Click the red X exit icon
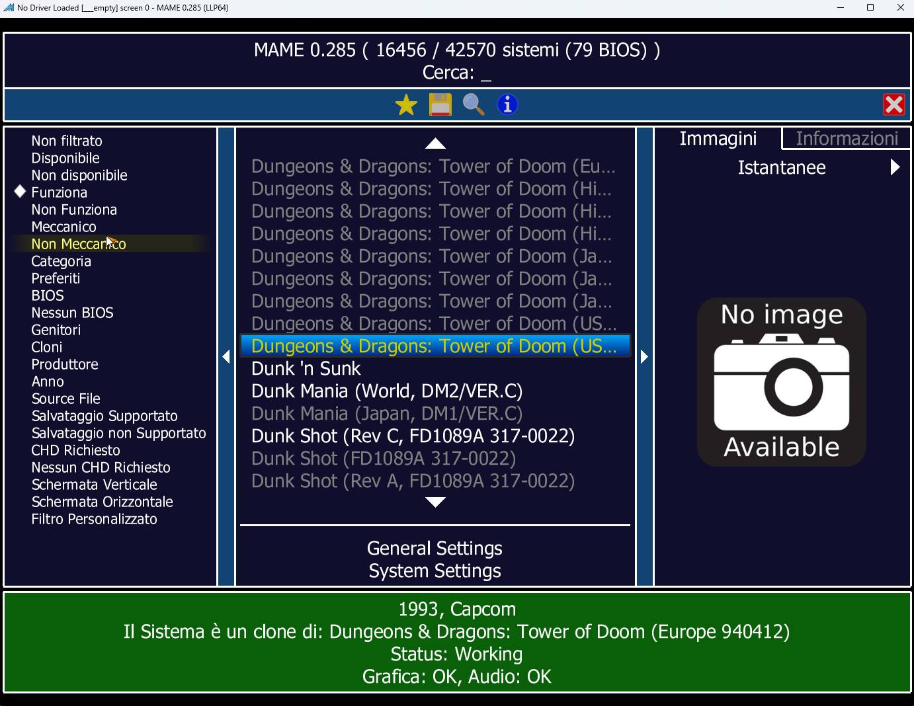Screen dimensions: 914x706 [x=894, y=104]
